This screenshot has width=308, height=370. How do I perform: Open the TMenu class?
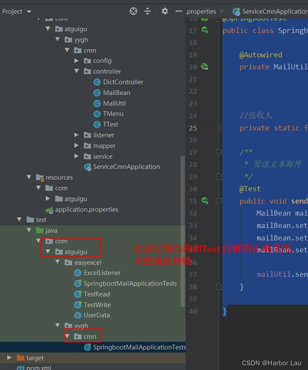(113, 114)
